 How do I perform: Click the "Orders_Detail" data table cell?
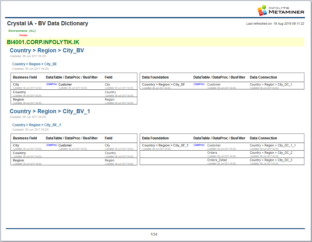click(217, 160)
